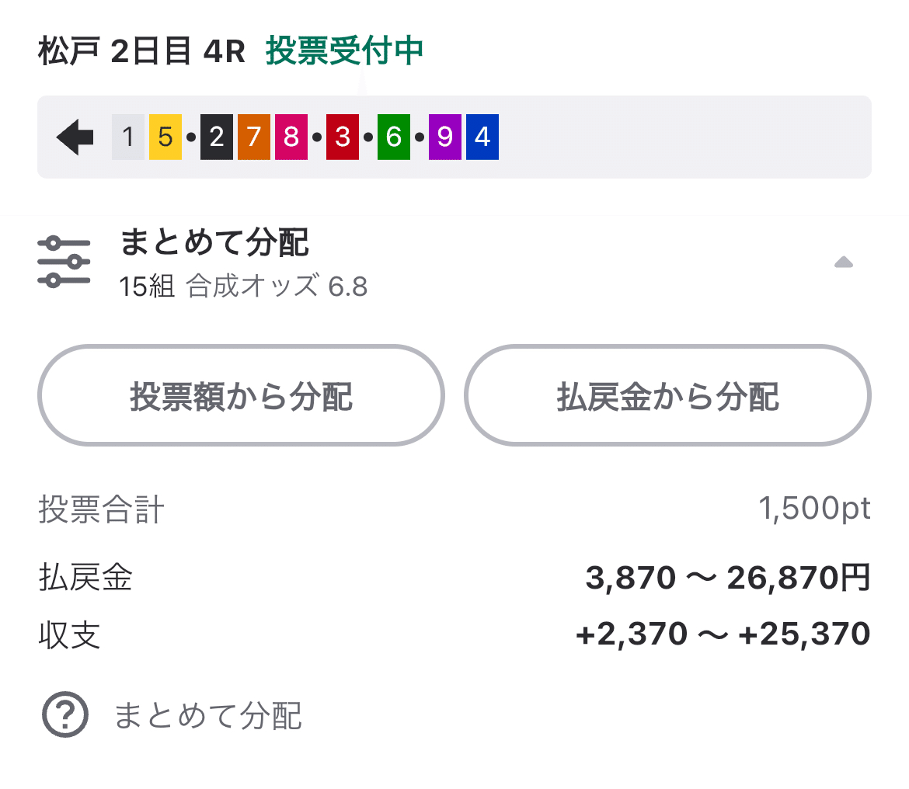The width and height of the screenshot is (909, 789).
Task: Select the red number 3 racer
Action: tap(343, 137)
